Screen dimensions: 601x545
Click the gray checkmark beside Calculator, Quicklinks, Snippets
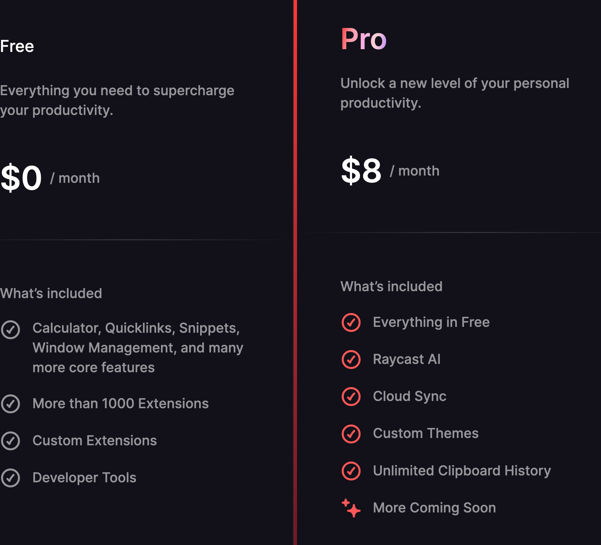pos(10,330)
